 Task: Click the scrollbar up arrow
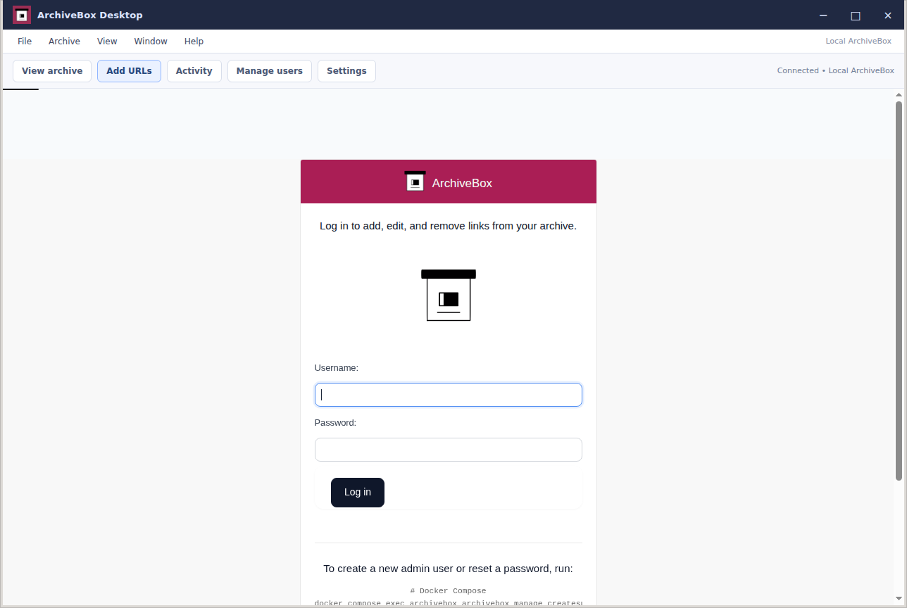[899, 94]
